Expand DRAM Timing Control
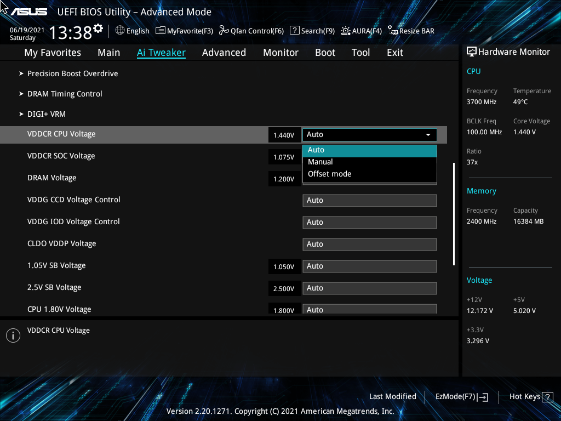The height and width of the screenshot is (421, 561). coord(65,94)
